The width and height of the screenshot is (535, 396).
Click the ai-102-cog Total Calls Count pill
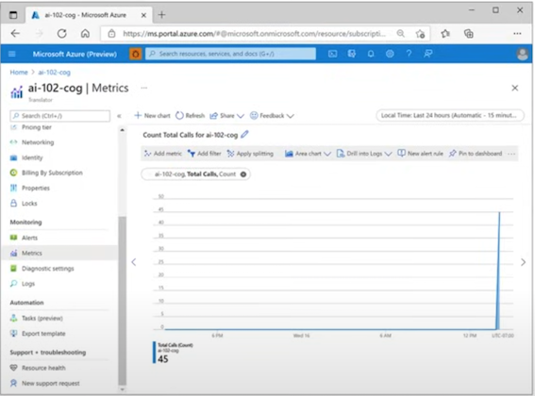[195, 174]
